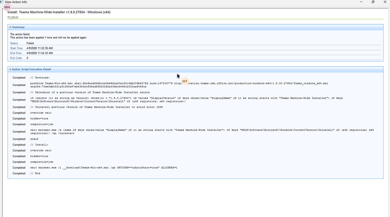Collapse the Summary section

(10, 27)
